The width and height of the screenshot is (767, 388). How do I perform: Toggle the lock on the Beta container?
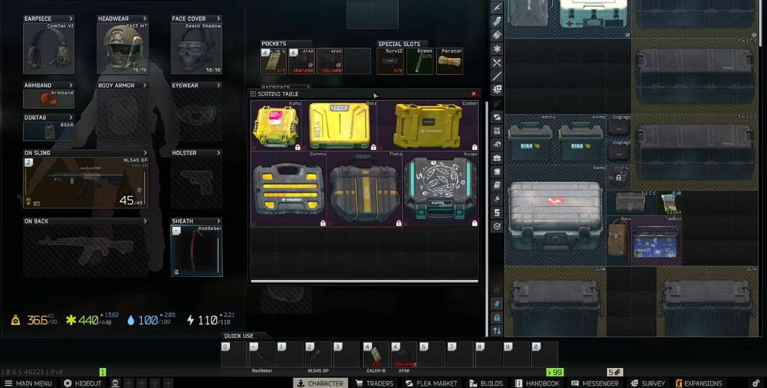374,147
